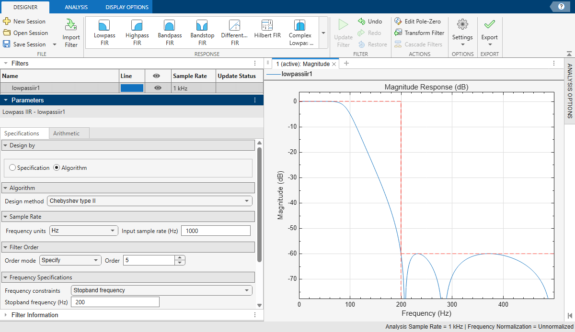Open the help question mark button
The width and height of the screenshot is (575, 332).
tap(561, 6)
